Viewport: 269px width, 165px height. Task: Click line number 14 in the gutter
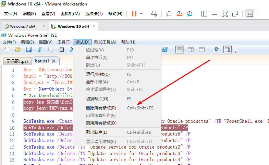point(12,154)
